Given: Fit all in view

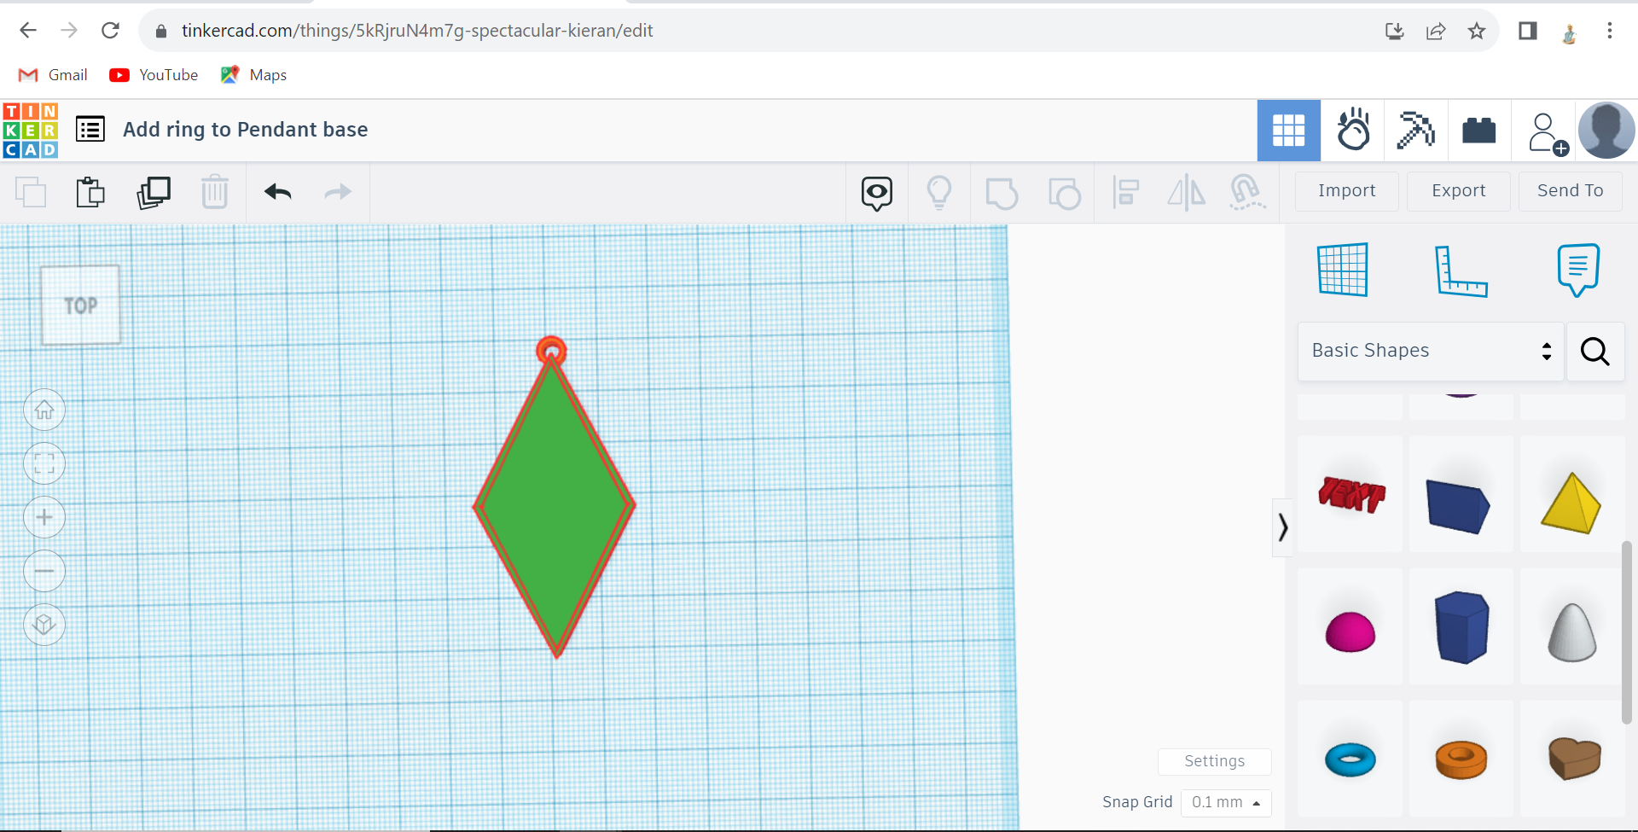Looking at the screenshot, I should pos(44,464).
